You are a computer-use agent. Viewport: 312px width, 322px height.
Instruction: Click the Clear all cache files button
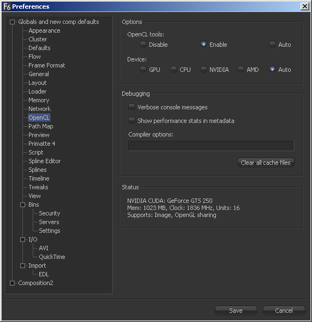(266, 163)
